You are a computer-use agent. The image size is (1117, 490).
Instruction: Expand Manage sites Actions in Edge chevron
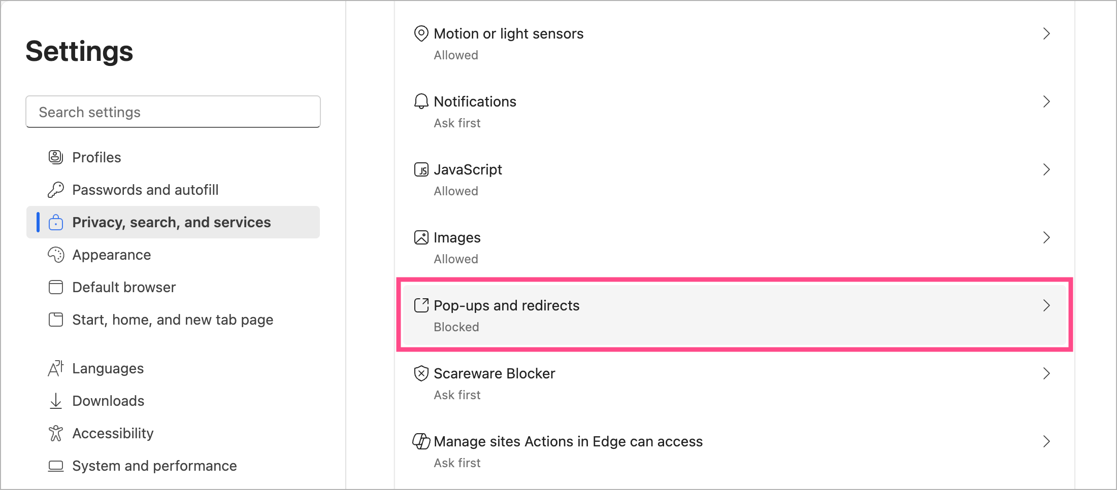1046,441
